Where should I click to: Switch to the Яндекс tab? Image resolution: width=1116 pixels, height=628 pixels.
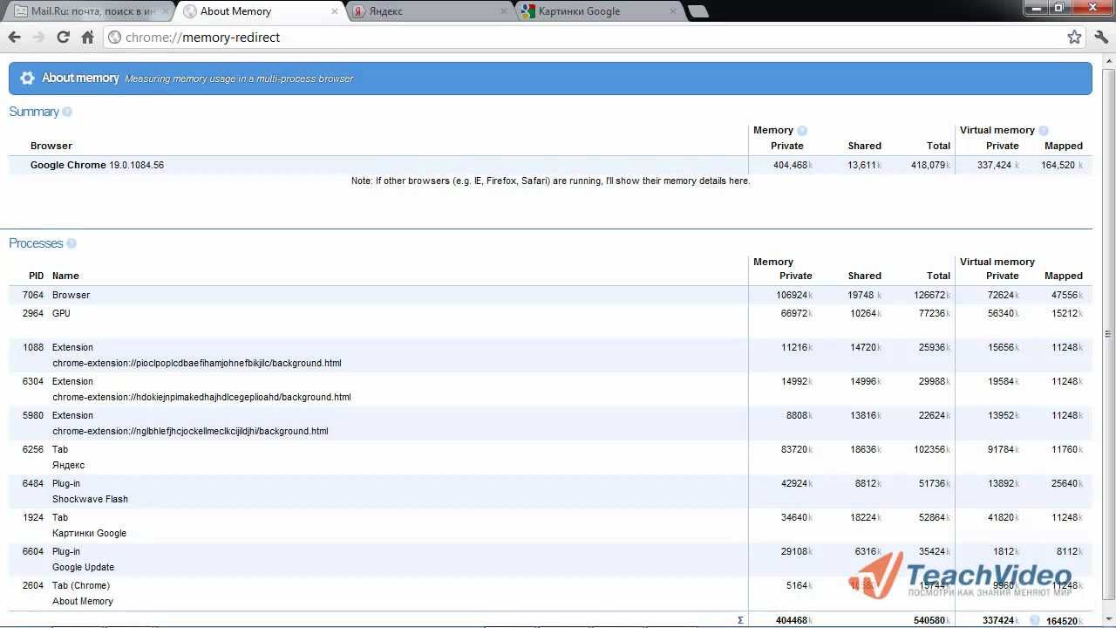coord(430,11)
